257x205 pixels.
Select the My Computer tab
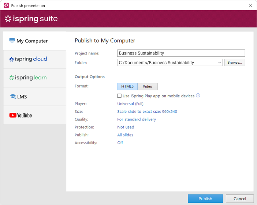coord(35,41)
